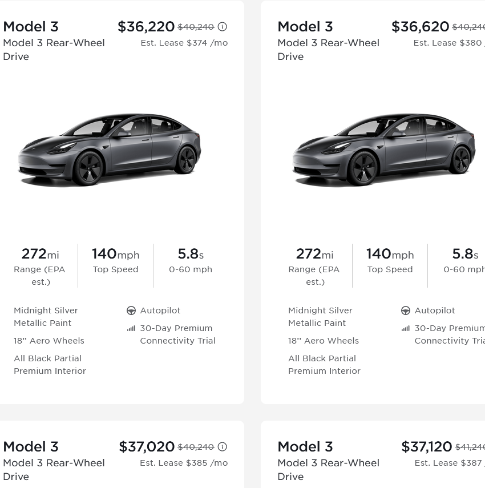Select the Model 3 title priced at $36,220
The image size is (485, 488).
[x=31, y=27]
